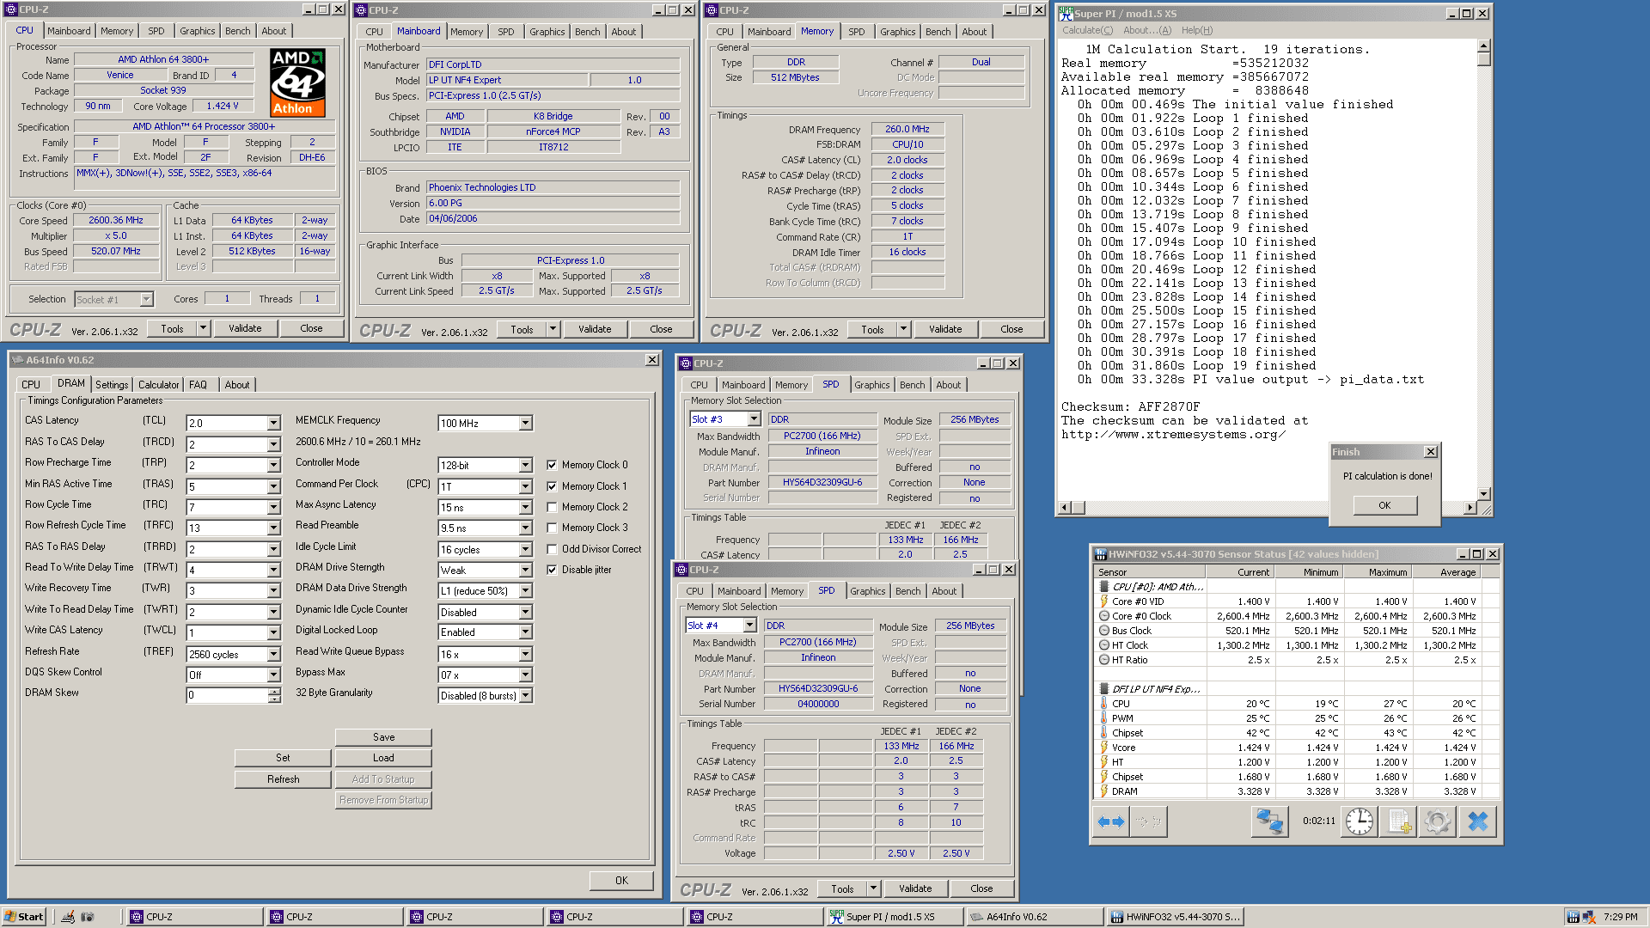Open Socket #1 selection dropdown in CPU-Z
The image size is (1650, 928).
coord(146,299)
